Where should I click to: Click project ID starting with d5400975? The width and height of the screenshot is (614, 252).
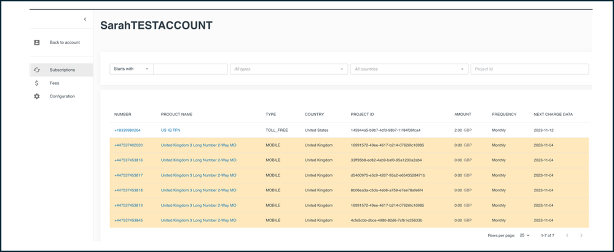[388, 175]
